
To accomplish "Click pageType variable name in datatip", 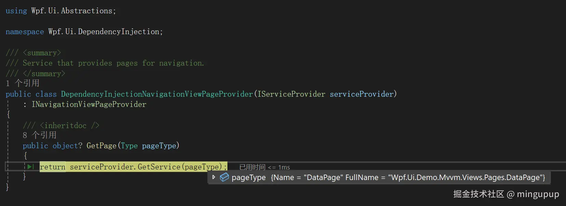I will (249, 177).
